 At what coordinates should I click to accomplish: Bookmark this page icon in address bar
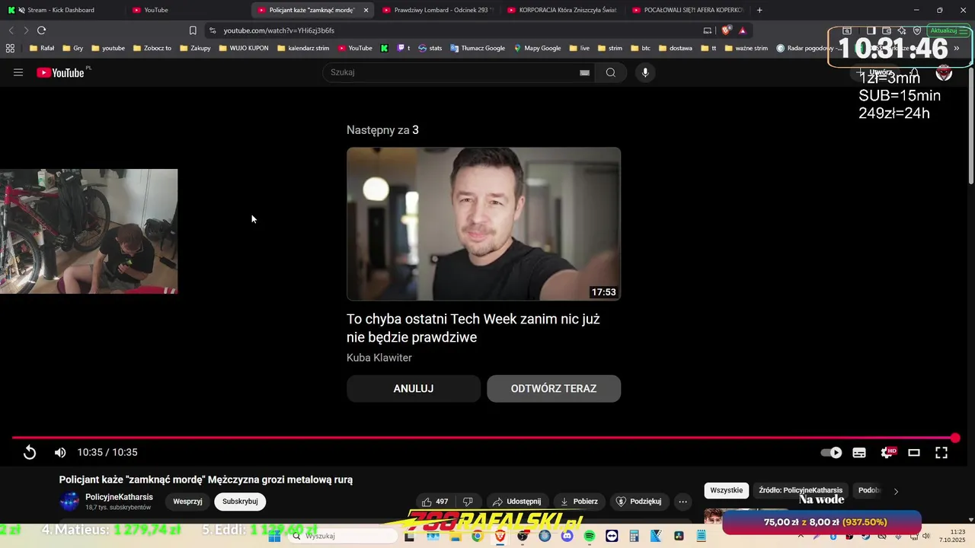pyautogui.click(x=193, y=30)
